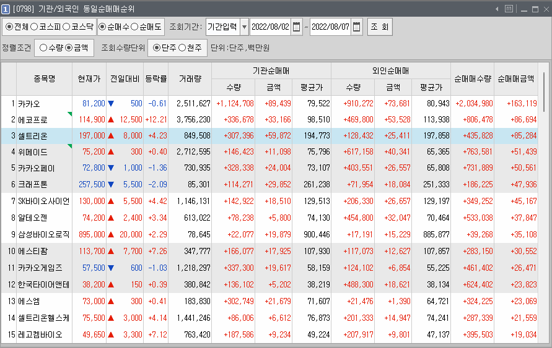This screenshot has width=552, height=348.
Task: Click 카카오페이 foreign average price 65,808
Action: pos(438,168)
